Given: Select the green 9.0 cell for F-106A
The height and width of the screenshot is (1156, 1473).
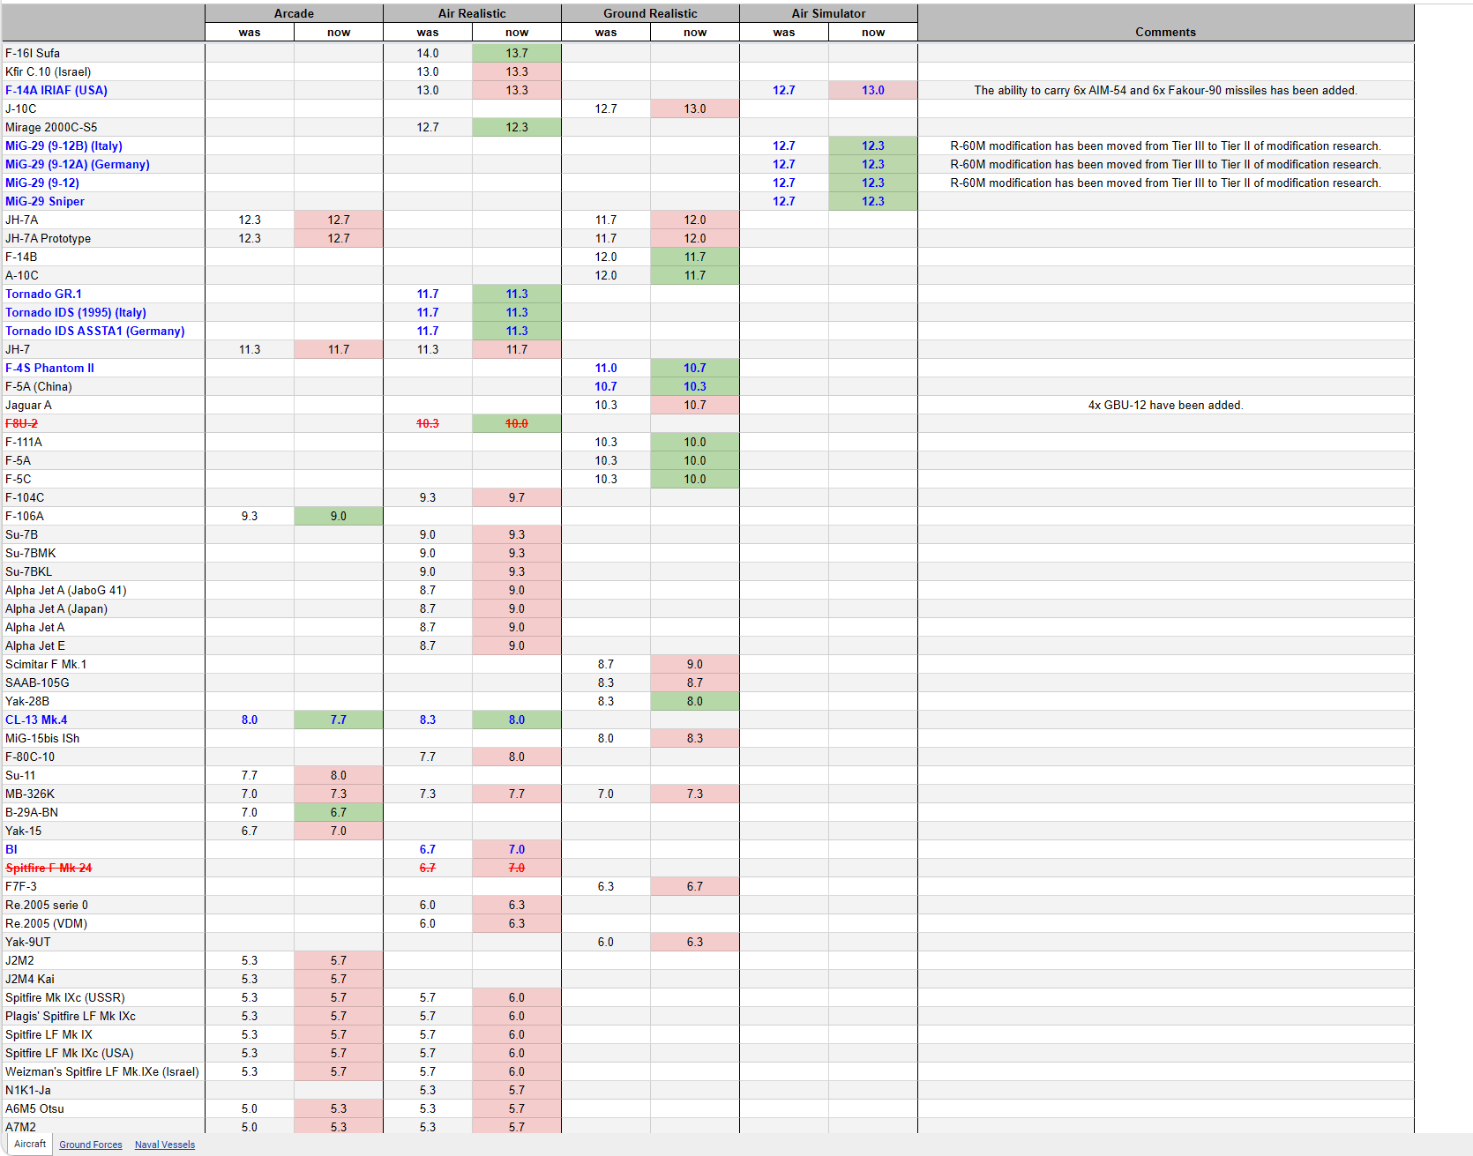Looking at the screenshot, I should 339,516.
